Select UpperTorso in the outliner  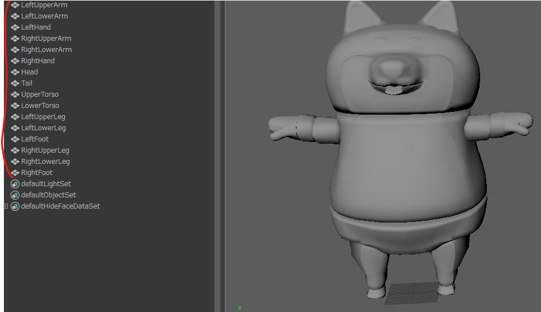coord(40,94)
